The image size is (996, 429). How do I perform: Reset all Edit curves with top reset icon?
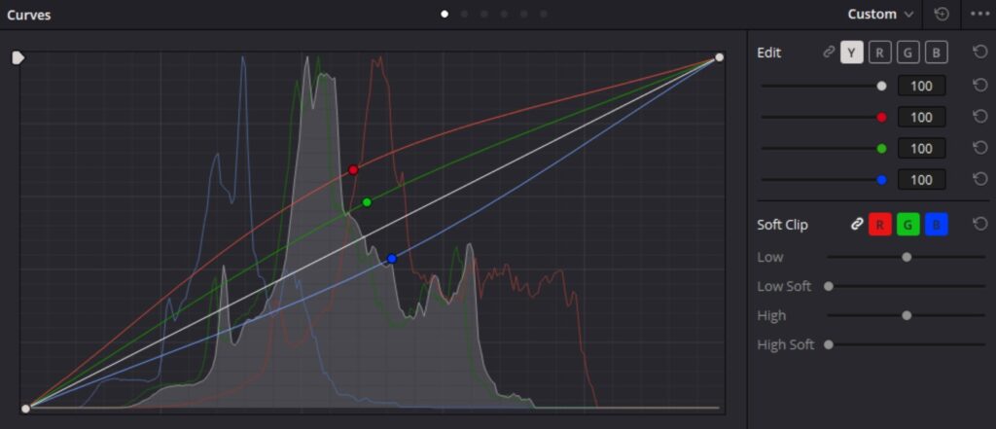(980, 53)
